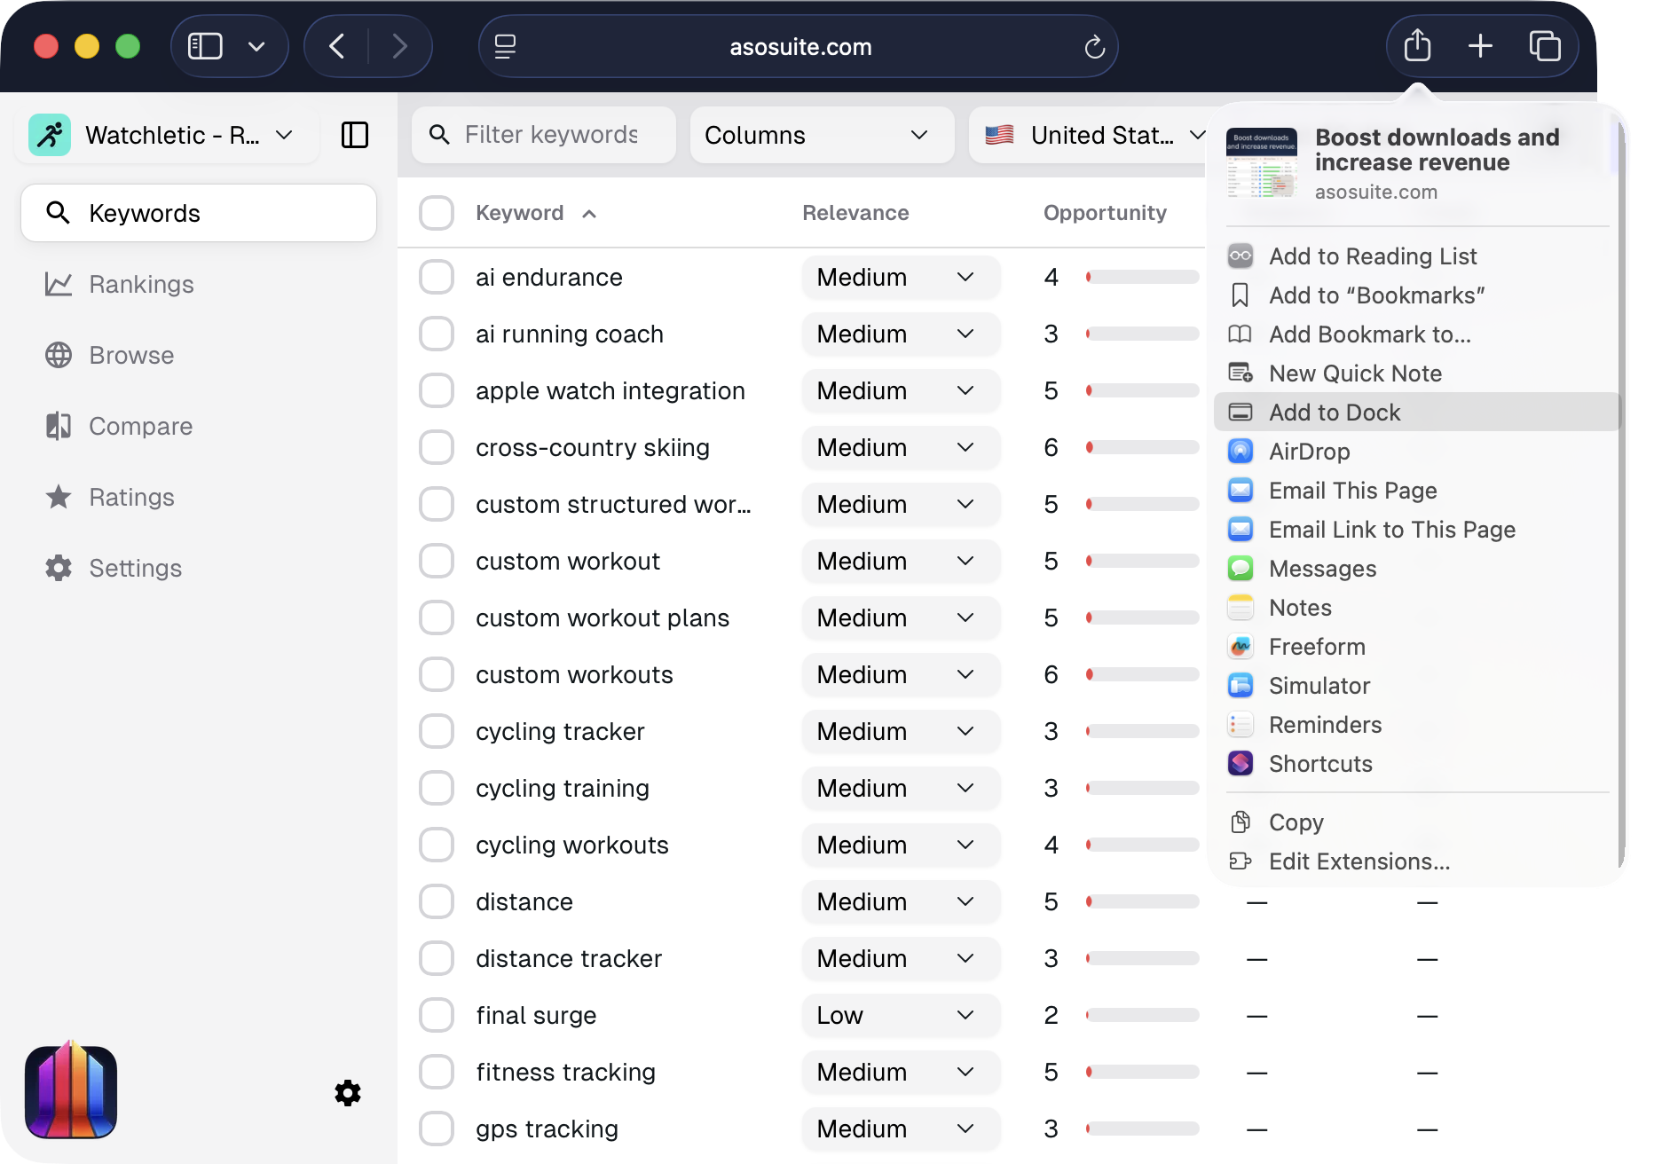This screenshot has width=1654, height=1164.
Task: Click the Safari share icon
Action: coord(1417,46)
